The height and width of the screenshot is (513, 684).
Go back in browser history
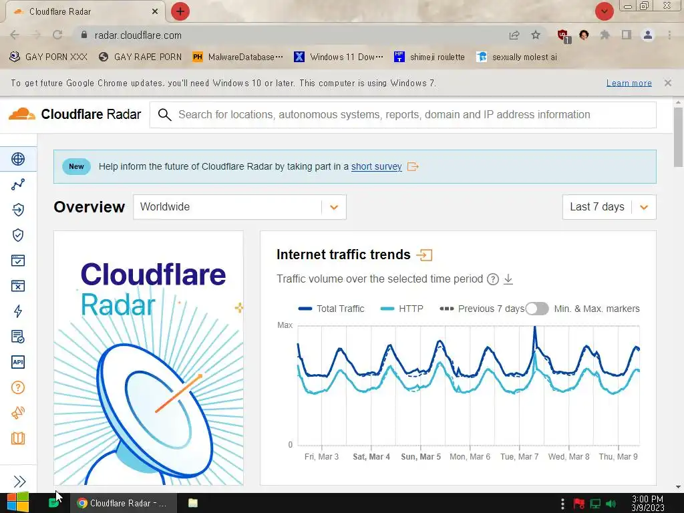point(15,35)
